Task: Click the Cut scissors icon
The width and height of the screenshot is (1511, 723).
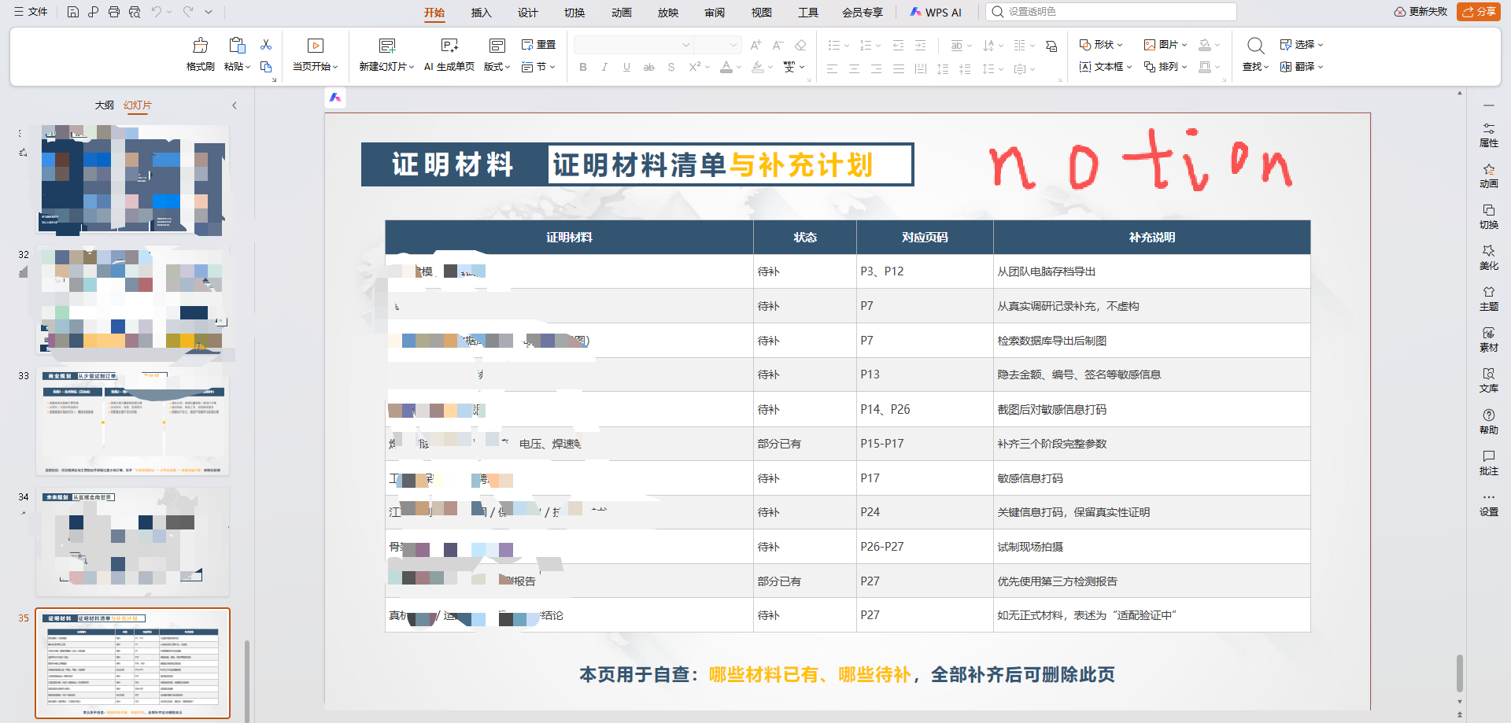Action: (266, 45)
